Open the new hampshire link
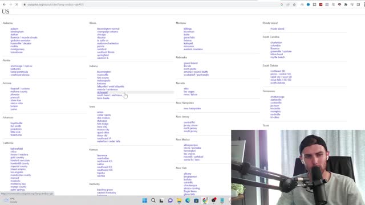Image resolution: width=365 pixels, height=205 pixels. pos(192,109)
